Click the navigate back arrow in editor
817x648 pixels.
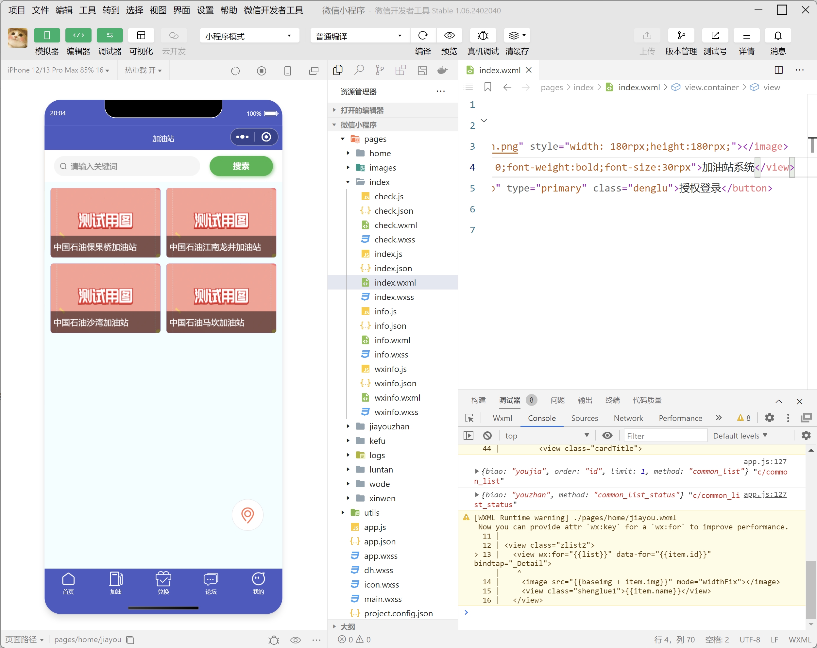coord(507,88)
